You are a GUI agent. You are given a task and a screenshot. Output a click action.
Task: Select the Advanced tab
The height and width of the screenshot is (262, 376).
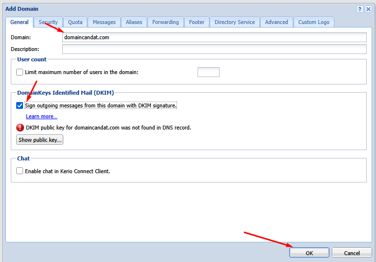(x=276, y=22)
